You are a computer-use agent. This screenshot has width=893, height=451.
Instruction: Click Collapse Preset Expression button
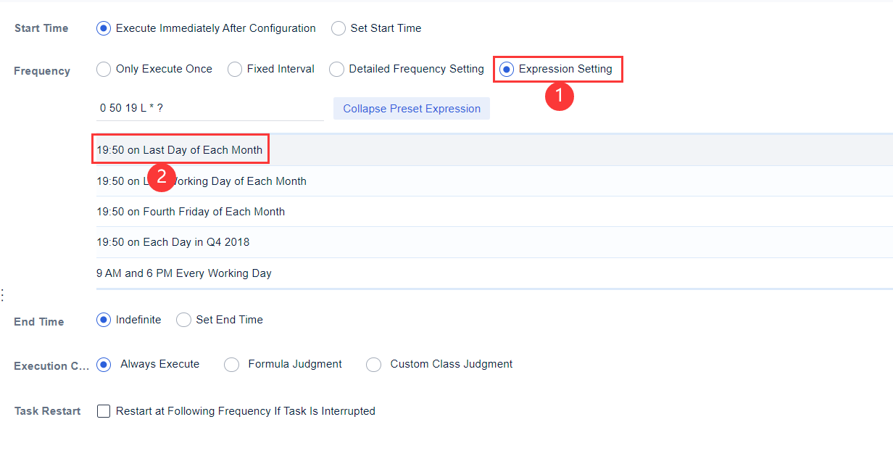(x=411, y=108)
